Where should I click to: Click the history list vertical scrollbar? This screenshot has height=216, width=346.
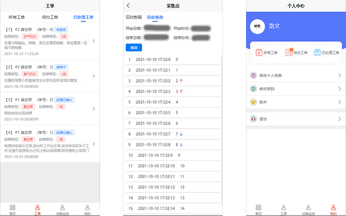coord(222,130)
